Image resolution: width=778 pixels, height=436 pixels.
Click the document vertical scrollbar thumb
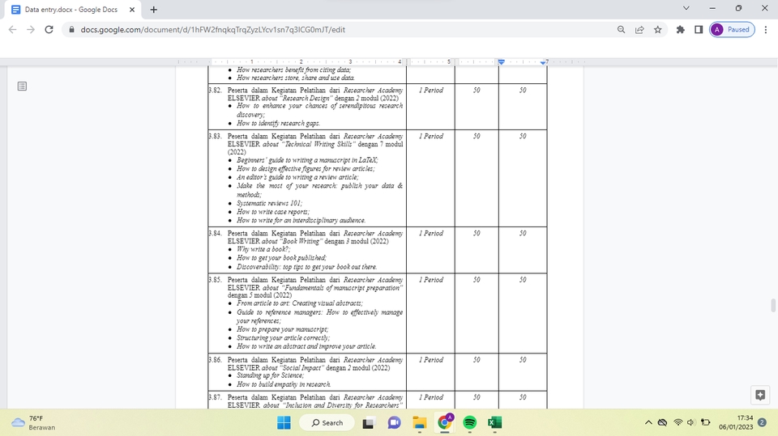[773, 305]
